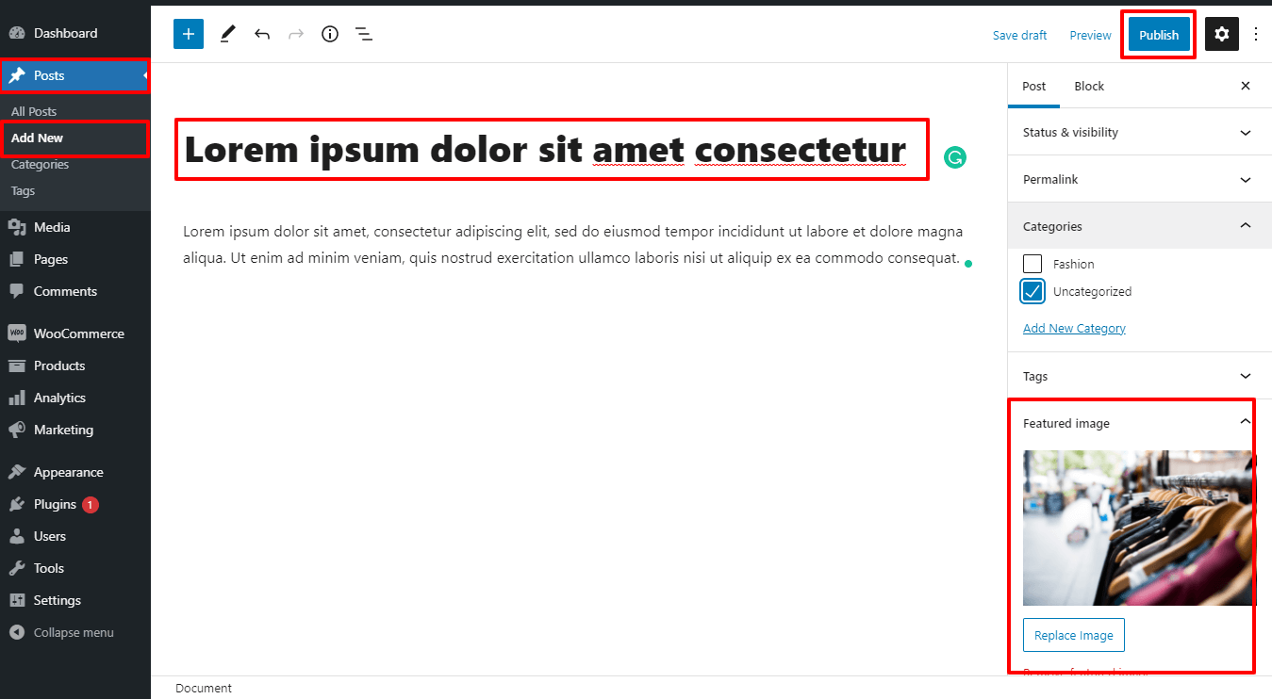1272x699 pixels.
Task: Click the Undo arrow
Action: (x=262, y=33)
